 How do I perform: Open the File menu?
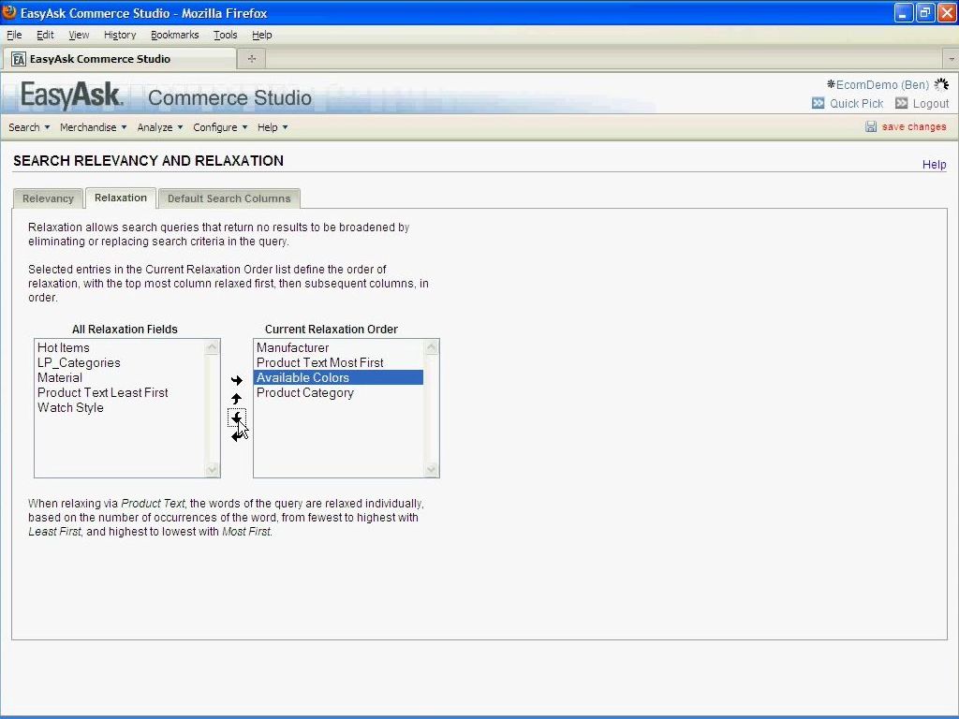[14, 35]
